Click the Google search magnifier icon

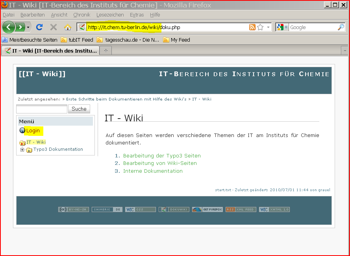(x=341, y=27)
